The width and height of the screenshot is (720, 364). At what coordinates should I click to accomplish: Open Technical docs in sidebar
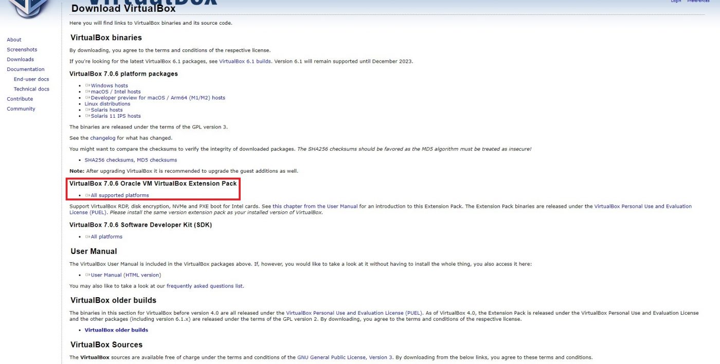click(x=31, y=89)
